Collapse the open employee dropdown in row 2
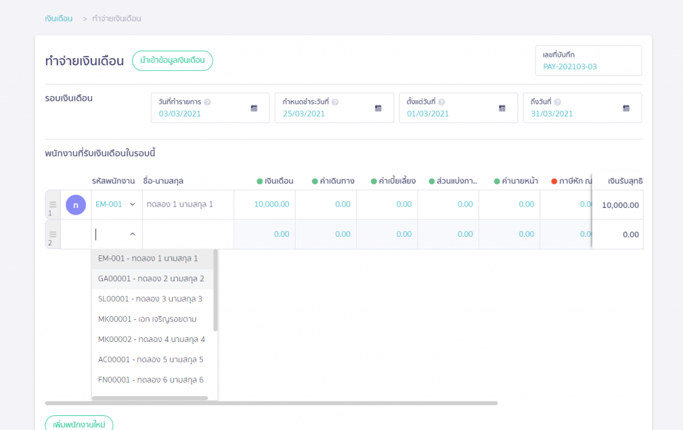This screenshot has width=683, height=430. [x=132, y=234]
